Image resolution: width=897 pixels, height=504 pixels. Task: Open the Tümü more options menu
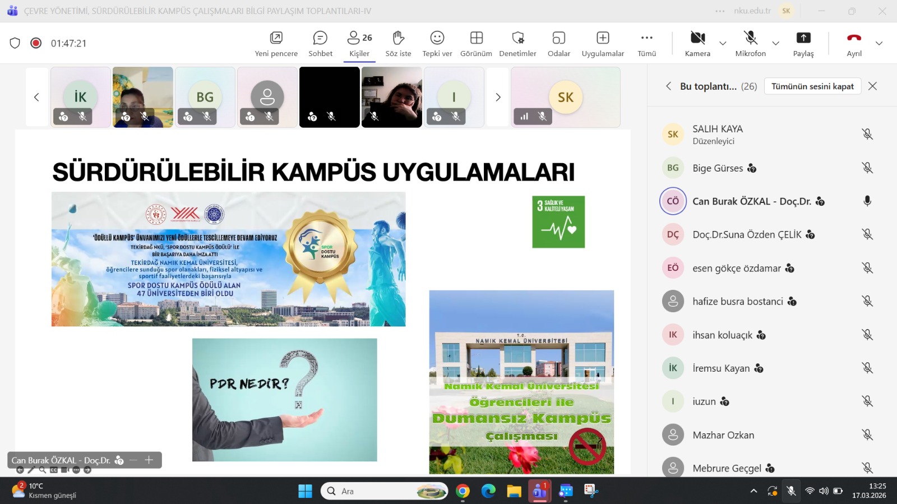click(646, 44)
